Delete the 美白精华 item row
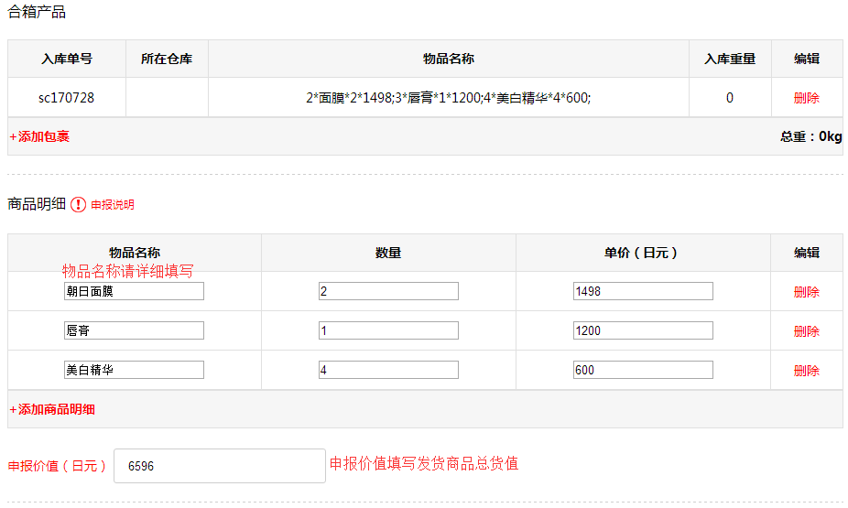The width and height of the screenshot is (848, 508). (x=806, y=371)
